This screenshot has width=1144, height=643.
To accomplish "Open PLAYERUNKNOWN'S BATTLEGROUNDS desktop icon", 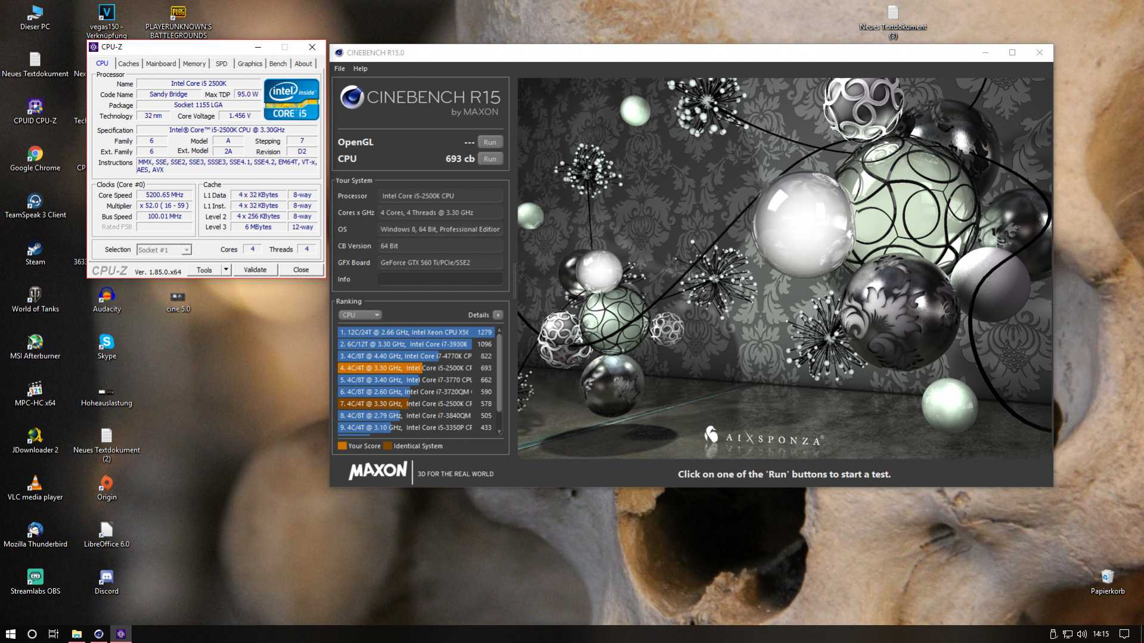I will [178, 21].
